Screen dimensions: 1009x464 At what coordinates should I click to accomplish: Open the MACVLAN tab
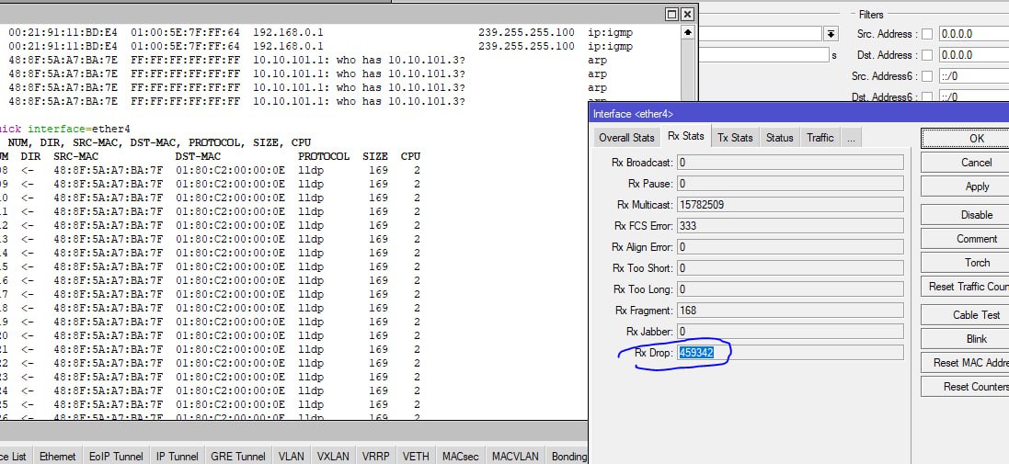(515, 457)
